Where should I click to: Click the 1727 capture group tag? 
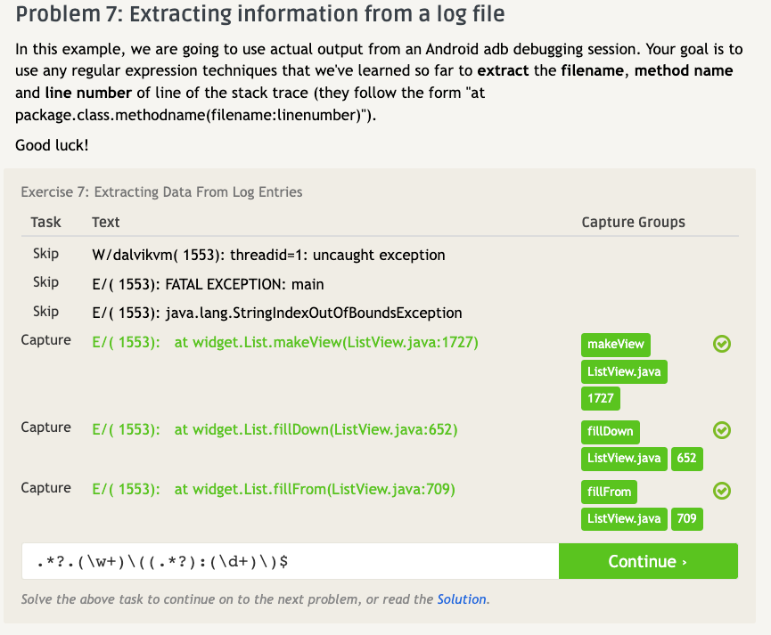tap(602, 398)
